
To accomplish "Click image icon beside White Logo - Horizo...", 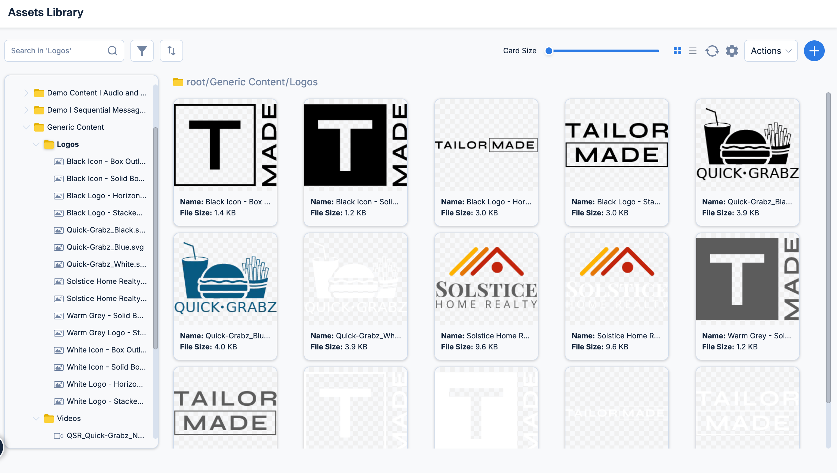I will click(58, 385).
